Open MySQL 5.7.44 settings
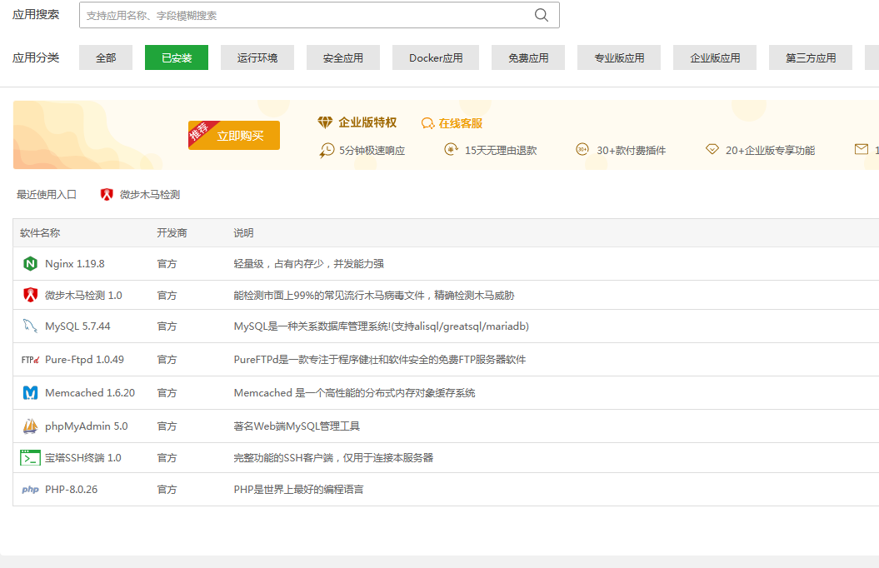Image resolution: width=879 pixels, height=568 pixels. 77,326
